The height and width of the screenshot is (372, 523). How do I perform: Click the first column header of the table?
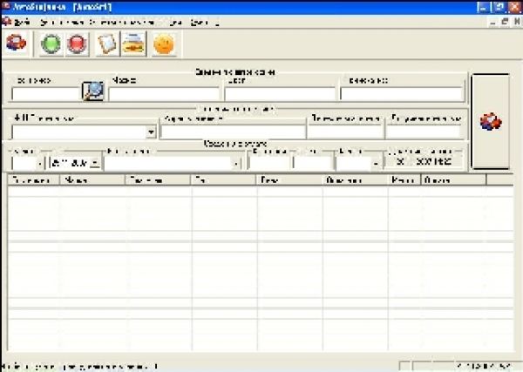[x=33, y=180]
